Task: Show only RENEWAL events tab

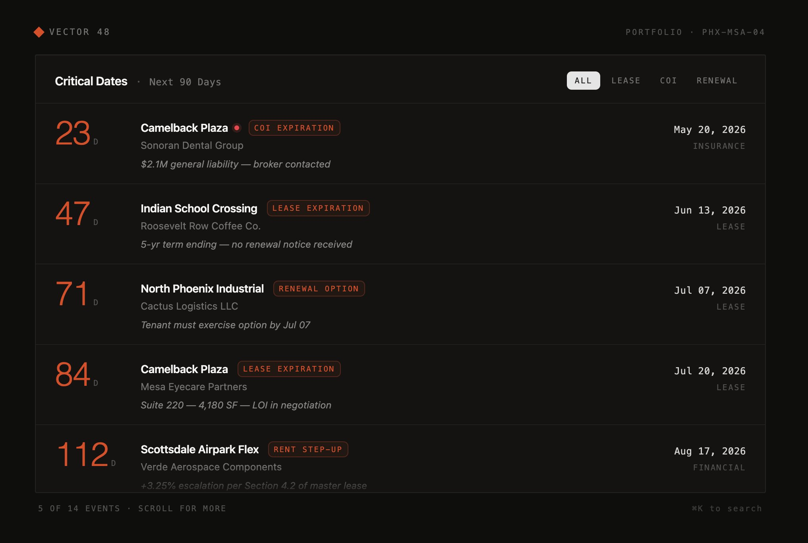Action: coord(717,81)
